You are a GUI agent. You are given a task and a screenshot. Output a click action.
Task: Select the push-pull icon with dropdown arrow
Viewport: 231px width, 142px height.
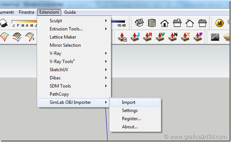122,37
